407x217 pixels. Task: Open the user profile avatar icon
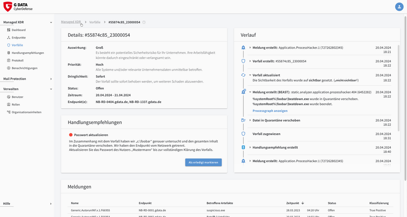point(399,7)
